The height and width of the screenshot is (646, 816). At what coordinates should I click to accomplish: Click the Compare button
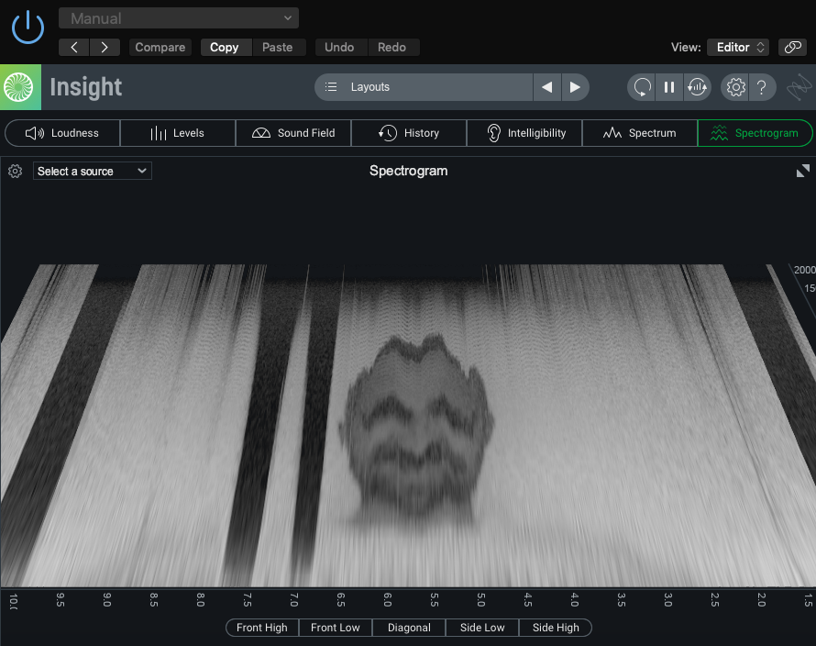coord(160,48)
